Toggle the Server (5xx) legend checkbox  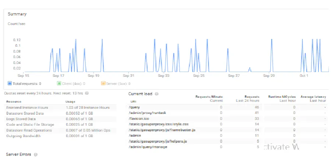point(103,83)
